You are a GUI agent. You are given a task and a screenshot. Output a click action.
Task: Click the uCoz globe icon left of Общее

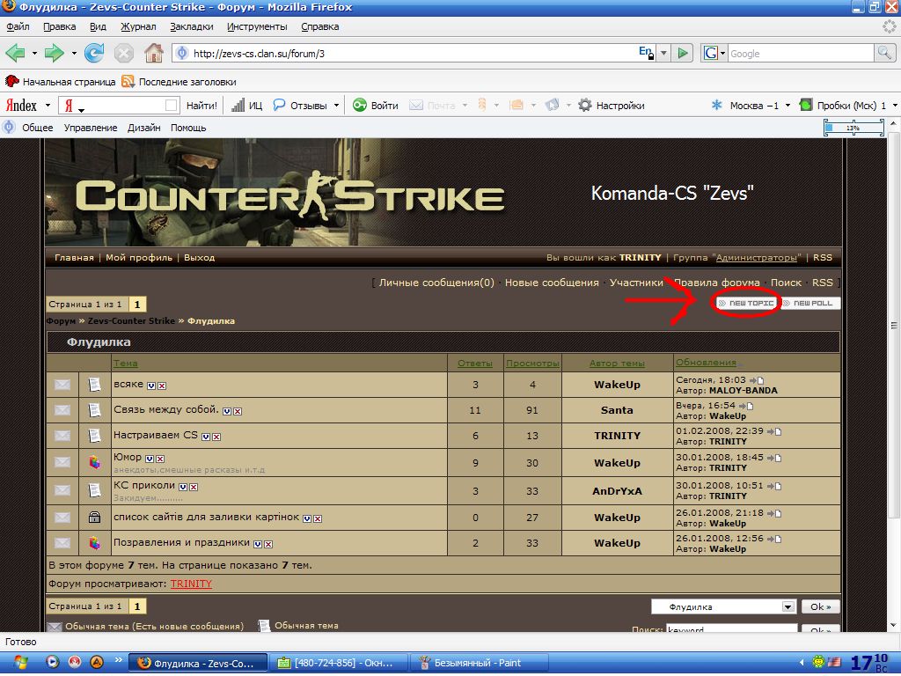tap(9, 127)
